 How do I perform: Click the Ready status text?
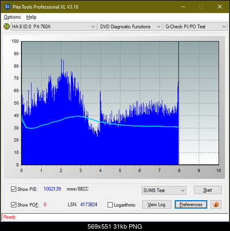coord(9,217)
